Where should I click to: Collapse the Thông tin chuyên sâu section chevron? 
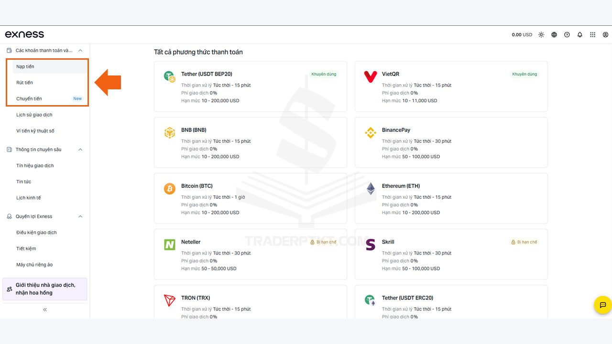click(80, 150)
